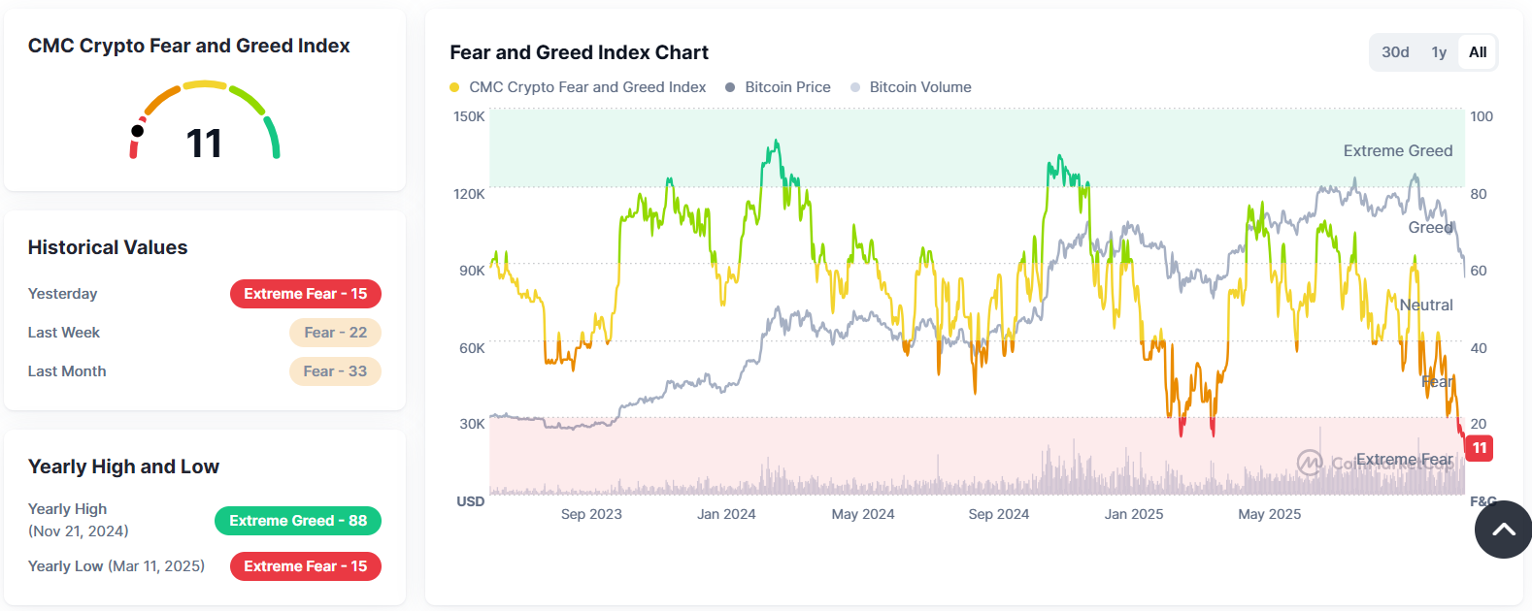
Task: Toggle the CMC Crypto Fear and Greed Index legend
Action: 587,87
